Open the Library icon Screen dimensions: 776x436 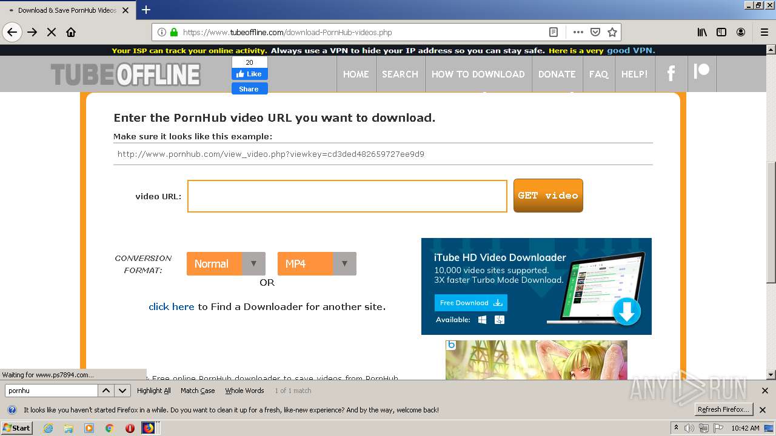pos(702,32)
